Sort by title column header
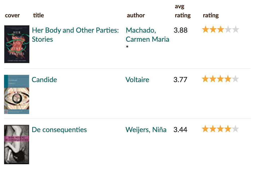Viewport: 258px width, 170px height. tap(38, 15)
